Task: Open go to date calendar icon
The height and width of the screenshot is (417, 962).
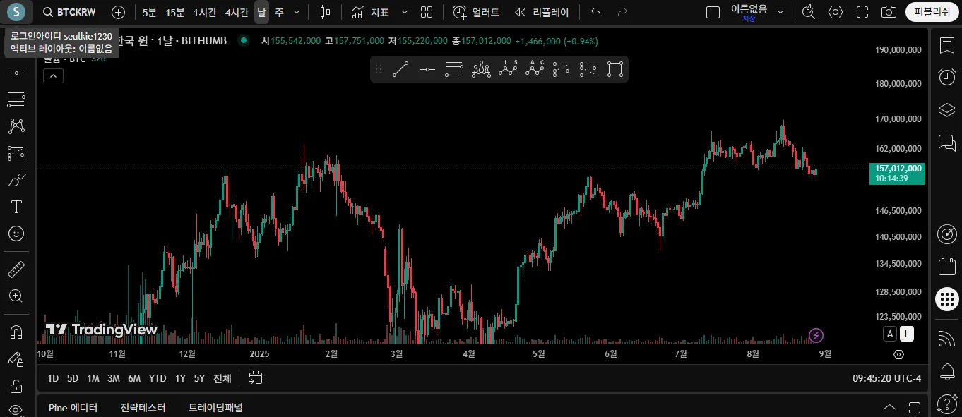Action: click(x=256, y=378)
